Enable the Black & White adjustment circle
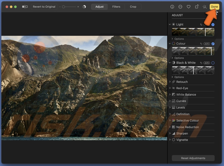The width and height of the screenshot is (224, 166). click(213, 63)
